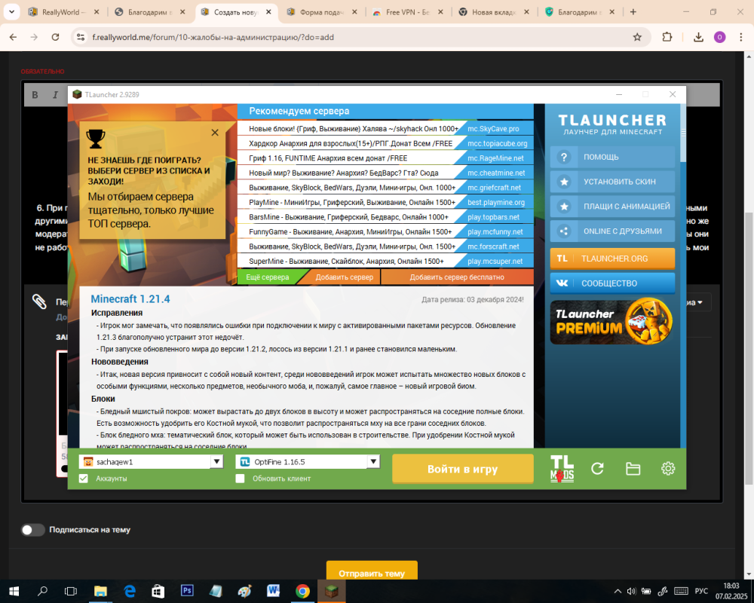Click Minecraft 1.21.4 heading link
This screenshot has width=754, height=603.
pyautogui.click(x=130, y=299)
